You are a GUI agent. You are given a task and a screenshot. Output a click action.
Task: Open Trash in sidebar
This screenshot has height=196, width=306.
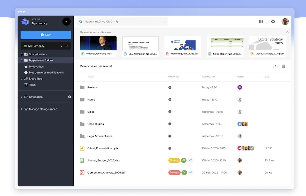32,85
